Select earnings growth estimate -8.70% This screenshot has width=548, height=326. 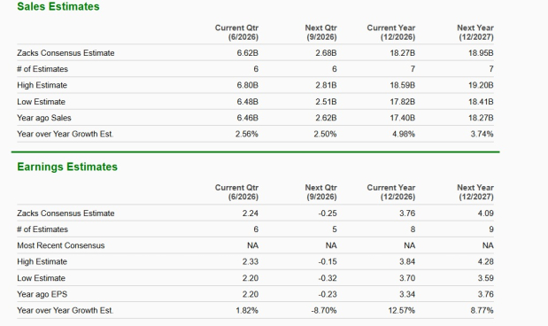324,310
